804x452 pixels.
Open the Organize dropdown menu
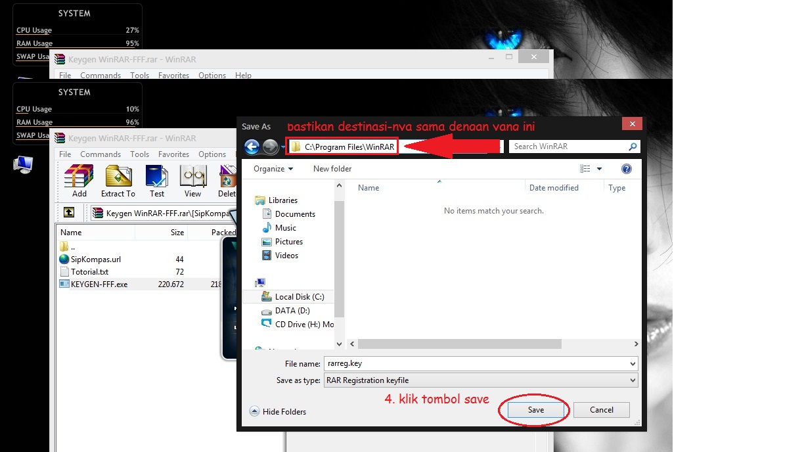pos(271,168)
